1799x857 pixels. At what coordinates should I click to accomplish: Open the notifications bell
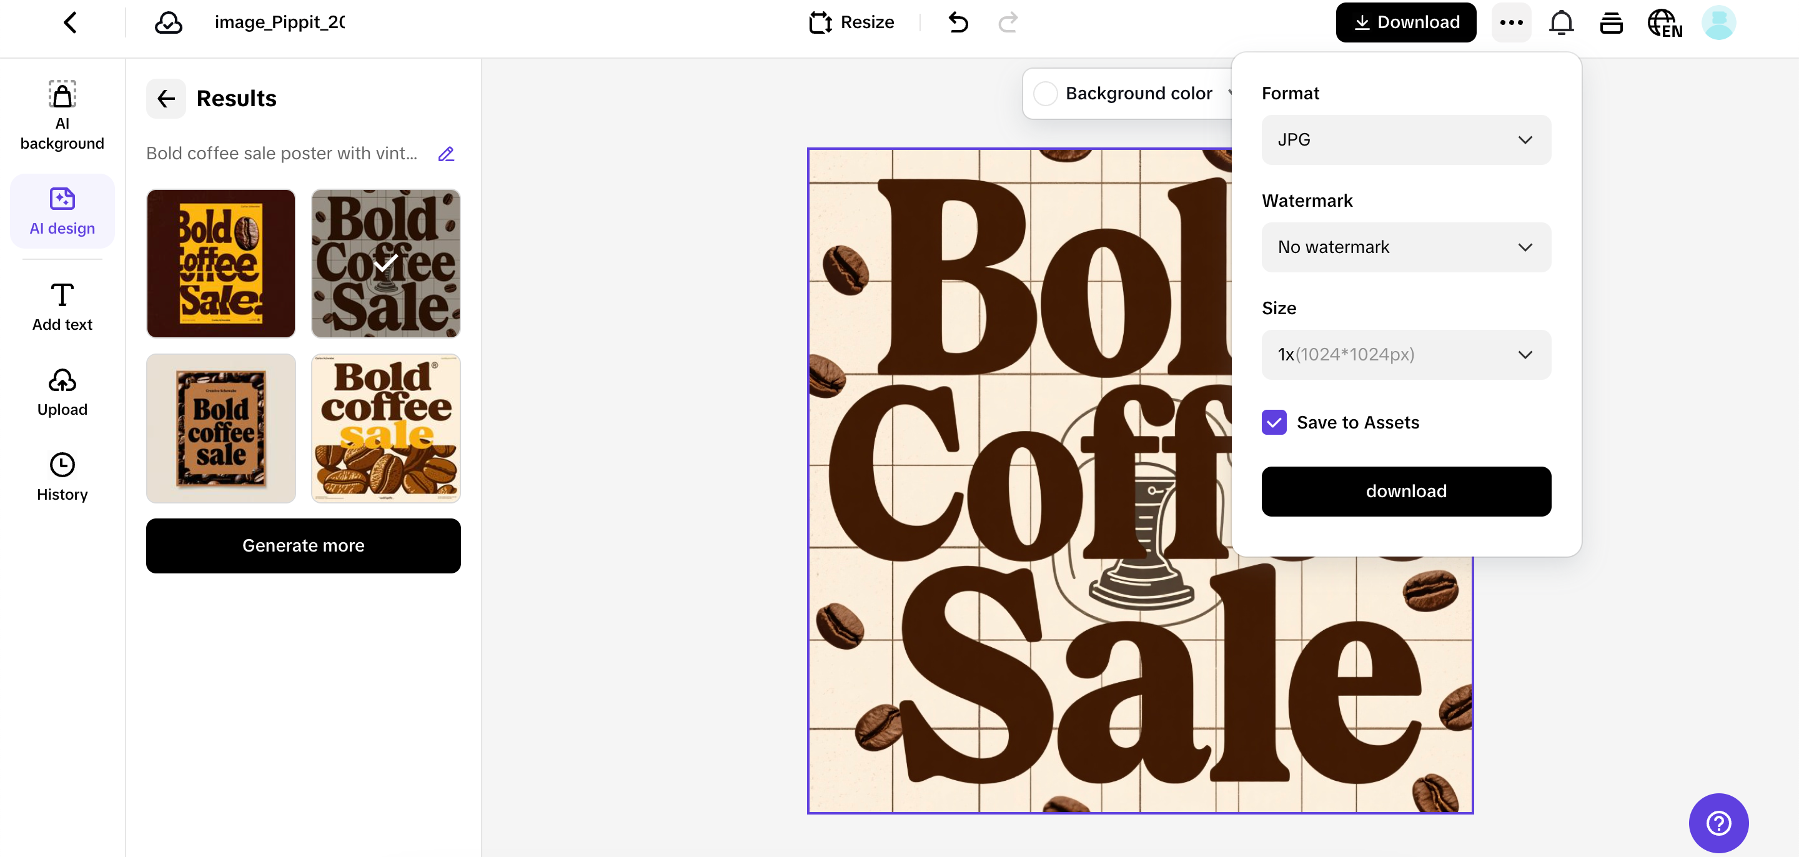point(1561,22)
